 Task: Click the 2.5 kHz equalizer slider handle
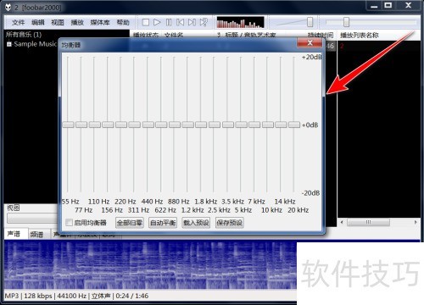[215, 125]
